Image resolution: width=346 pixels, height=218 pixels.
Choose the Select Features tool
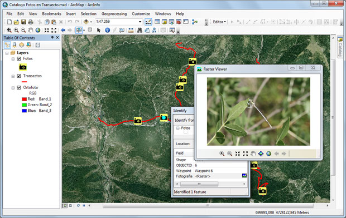click(x=79, y=30)
